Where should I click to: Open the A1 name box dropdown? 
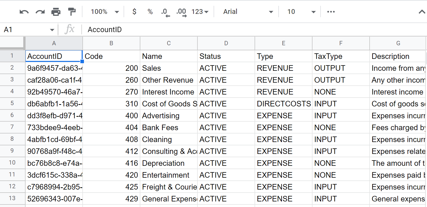52,30
